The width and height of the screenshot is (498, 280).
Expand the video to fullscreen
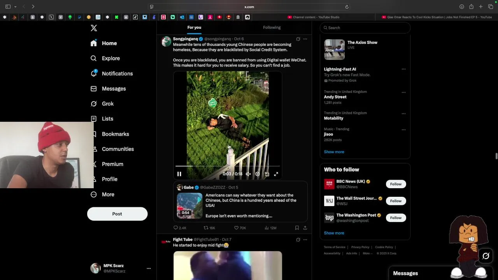(276, 174)
